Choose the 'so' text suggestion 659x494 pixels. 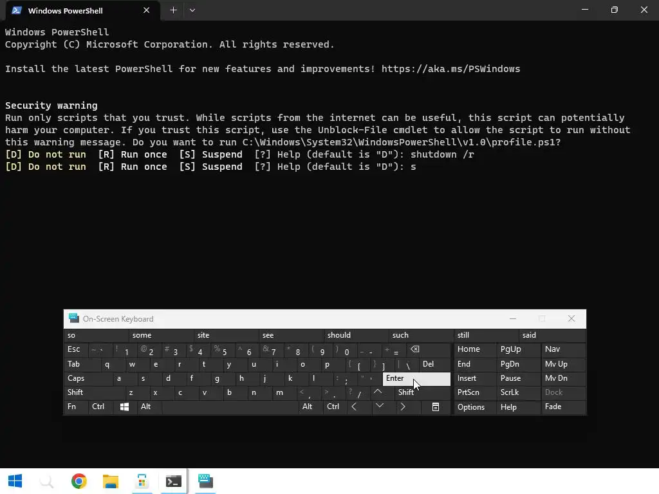97,335
